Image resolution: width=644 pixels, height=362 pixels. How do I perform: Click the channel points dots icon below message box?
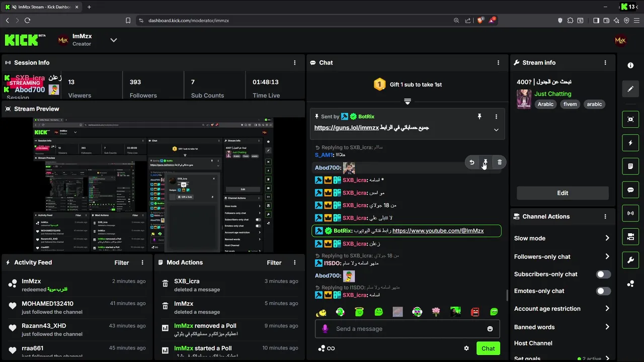pos(322,348)
